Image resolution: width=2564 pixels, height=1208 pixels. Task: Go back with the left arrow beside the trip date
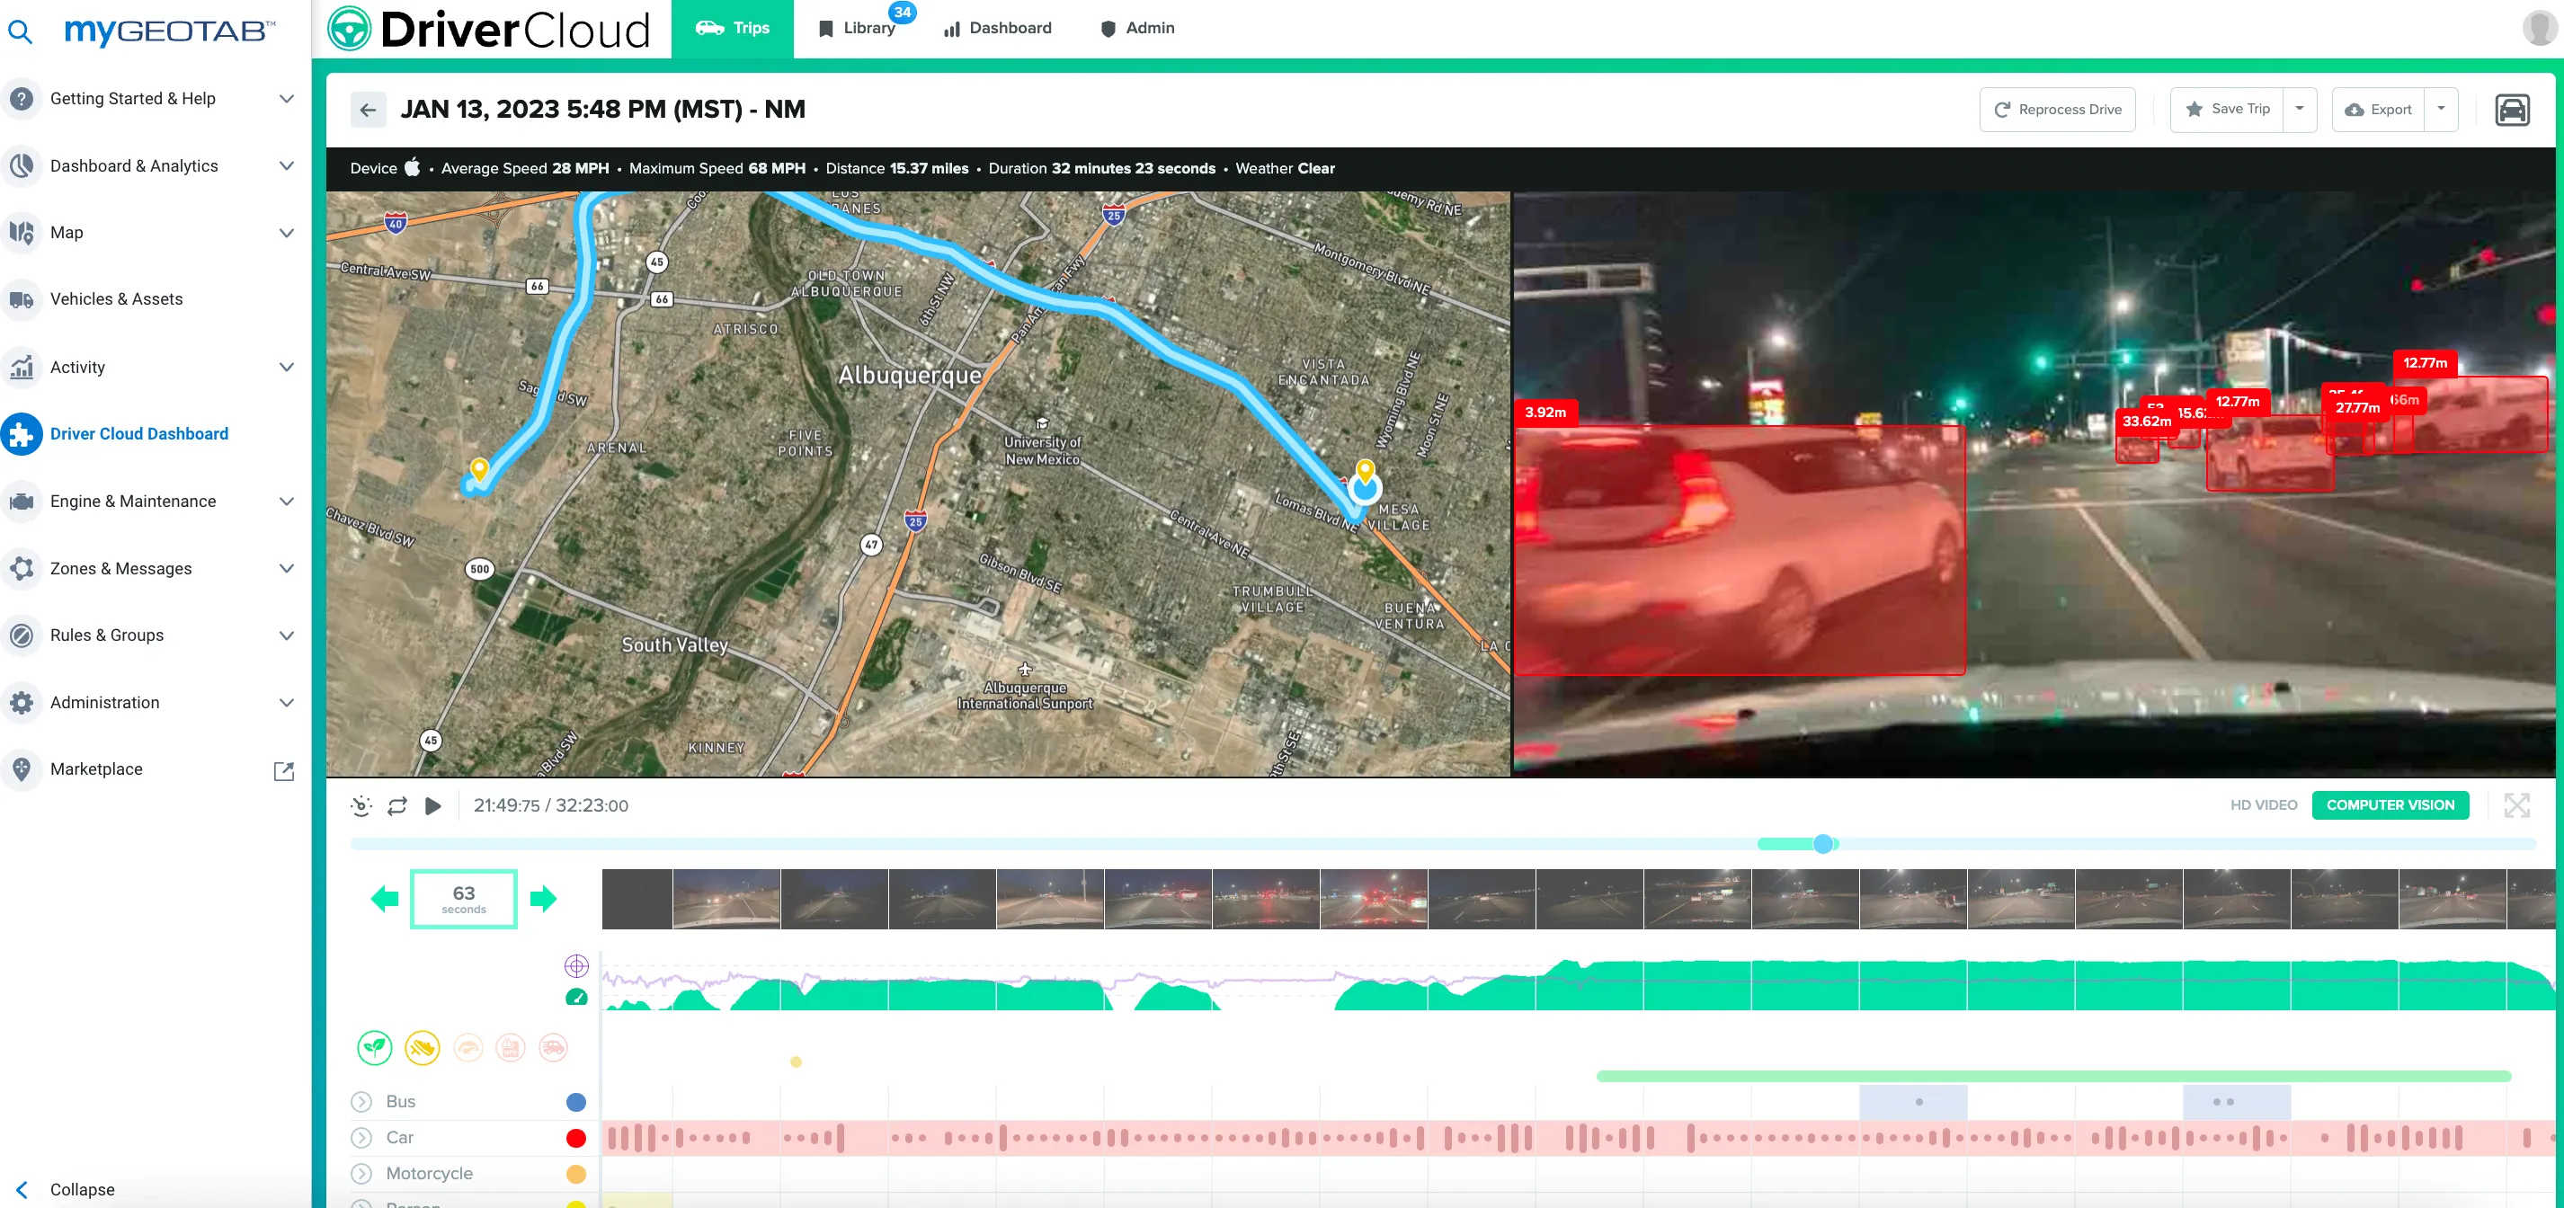pyautogui.click(x=369, y=110)
